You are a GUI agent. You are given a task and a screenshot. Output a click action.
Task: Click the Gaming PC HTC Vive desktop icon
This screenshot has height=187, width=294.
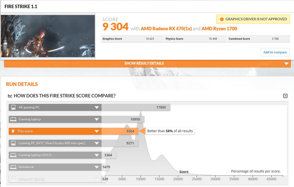(13, 143)
